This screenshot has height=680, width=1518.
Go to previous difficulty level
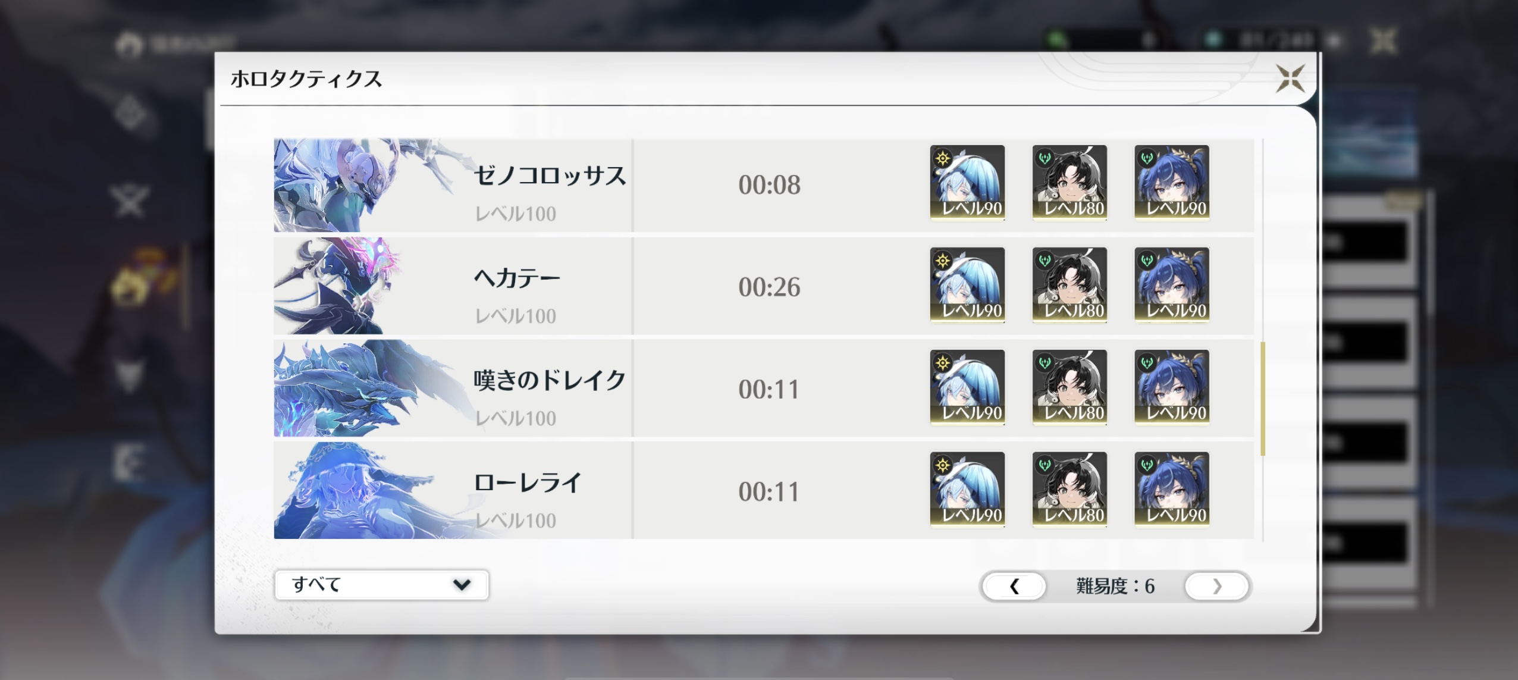tap(1014, 587)
